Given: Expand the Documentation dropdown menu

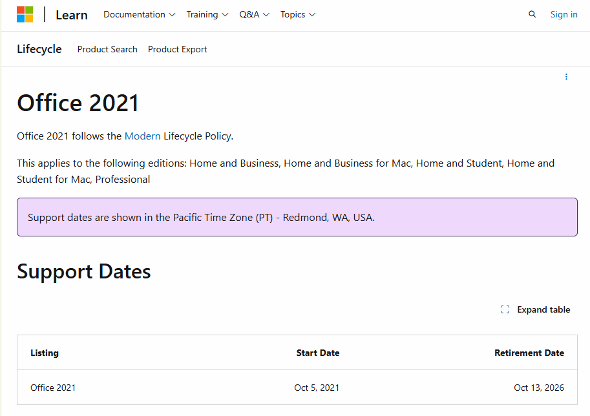Looking at the screenshot, I should (x=139, y=14).
